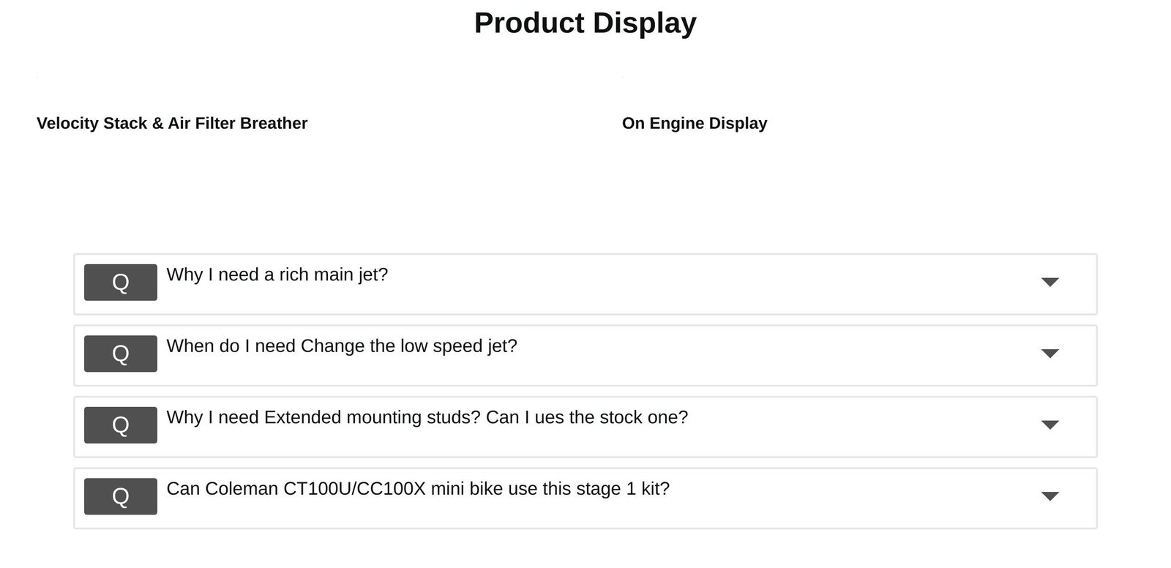This screenshot has height=568, width=1171.
Task: Select the On Engine Display caption
Action: 695,123
